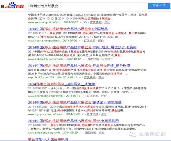Image resolution: width=171 pixels, height=141 pixels.
Task: Click the V1 verification badge icon
Action: point(85,22)
